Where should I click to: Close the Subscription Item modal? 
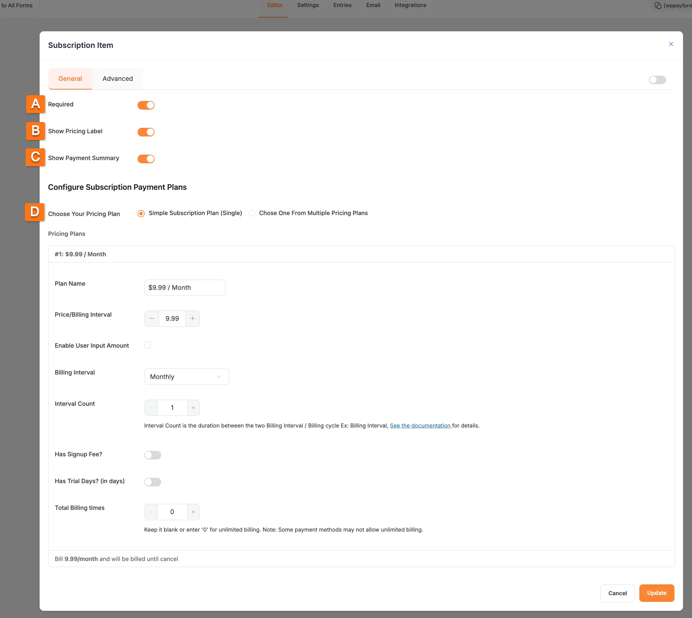point(671,44)
